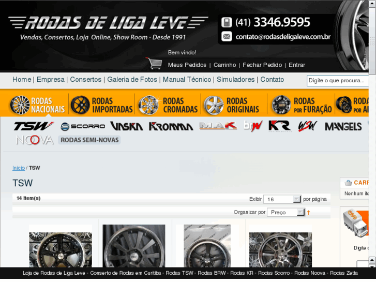Click the ascending sort arrow icon
Viewport: 376px width, 282px height.
pyautogui.click(x=309, y=212)
